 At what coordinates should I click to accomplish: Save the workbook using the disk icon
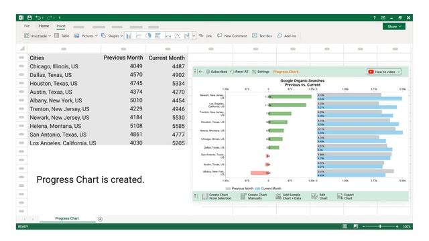pos(29,18)
